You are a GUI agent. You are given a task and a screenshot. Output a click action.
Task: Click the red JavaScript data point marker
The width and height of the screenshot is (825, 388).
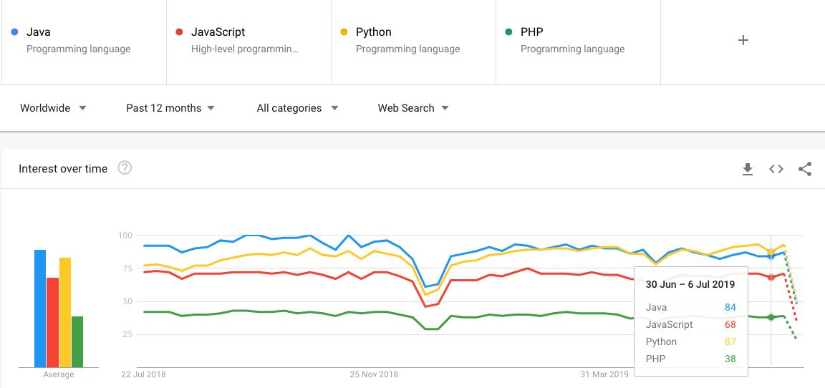pos(771,277)
